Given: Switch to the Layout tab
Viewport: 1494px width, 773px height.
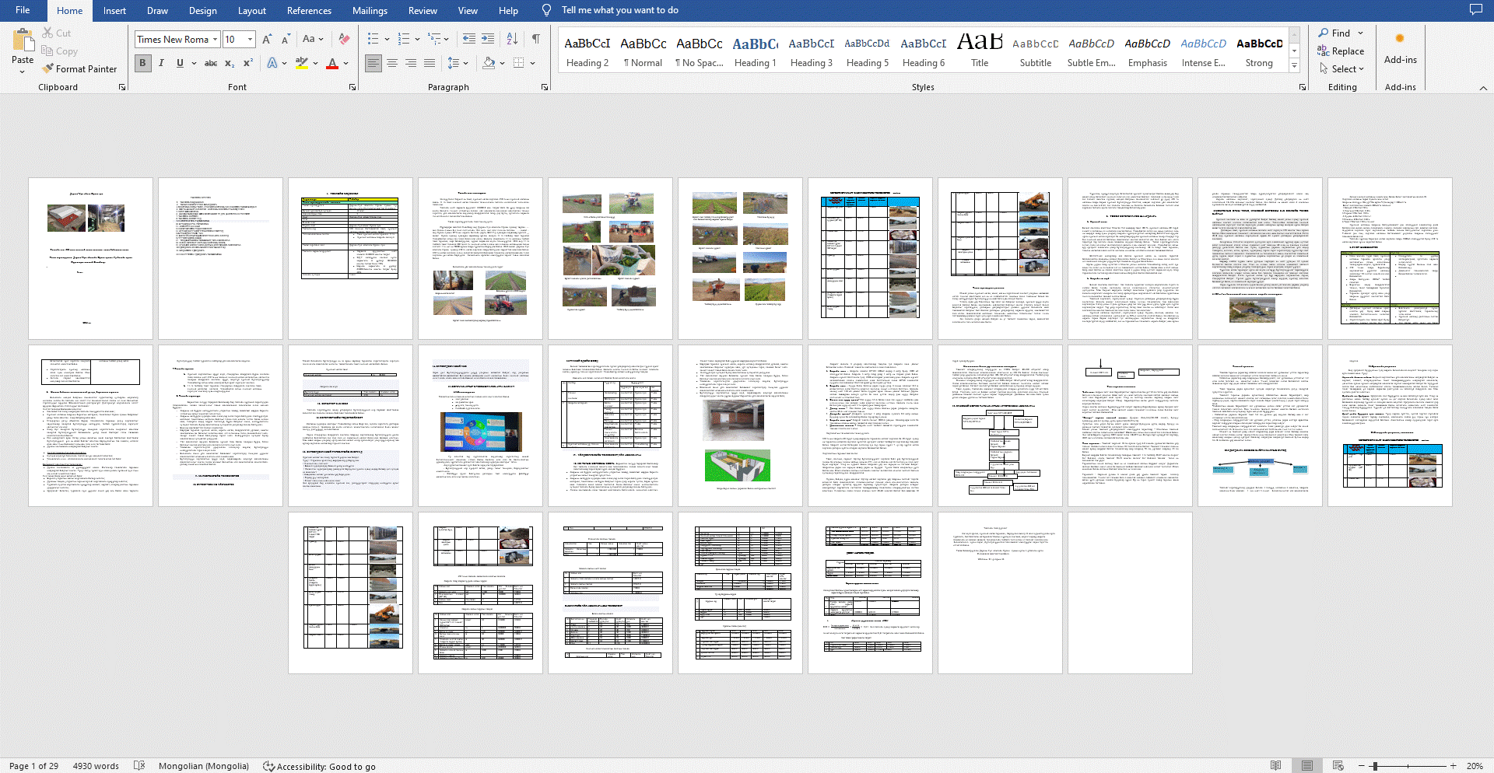Looking at the screenshot, I should [x=251, y=10].
